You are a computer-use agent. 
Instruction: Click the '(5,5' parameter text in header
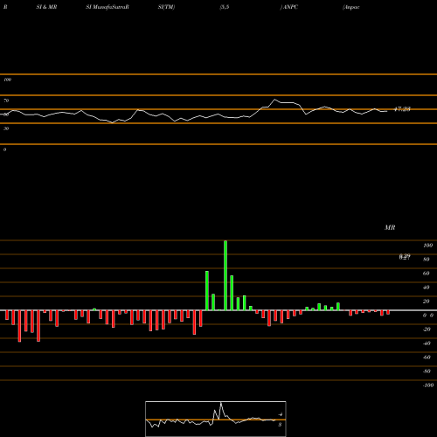225,7
